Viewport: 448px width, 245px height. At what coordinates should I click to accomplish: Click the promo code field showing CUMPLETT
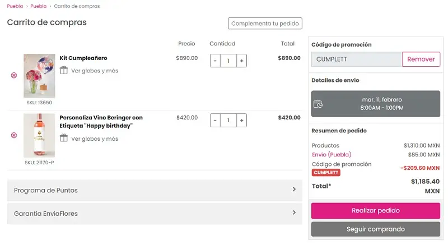point(357,59)
